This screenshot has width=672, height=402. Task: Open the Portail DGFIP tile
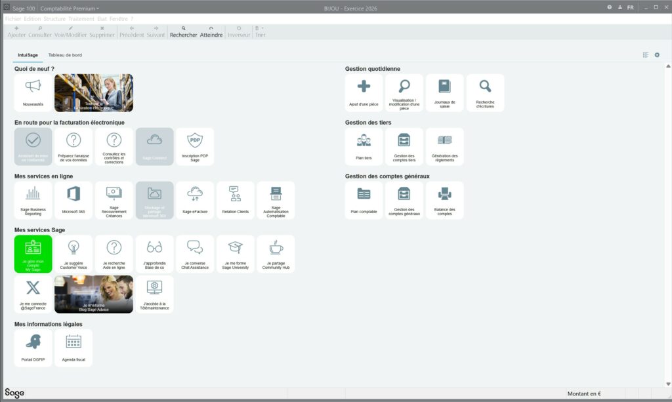pyautogui.click(x=33, y=348)
